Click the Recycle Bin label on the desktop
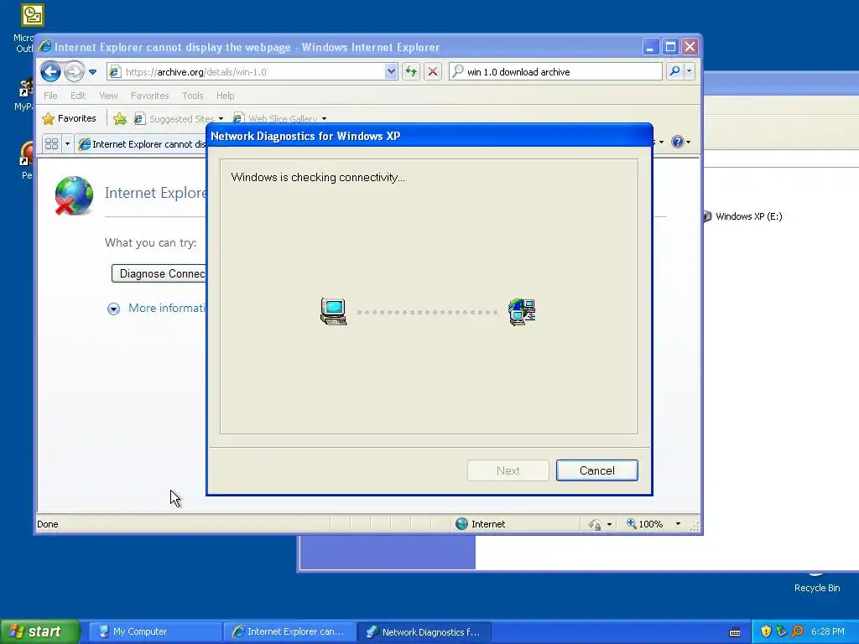Image resolution: width=859 pixels, height=644 pixels. 817,588
